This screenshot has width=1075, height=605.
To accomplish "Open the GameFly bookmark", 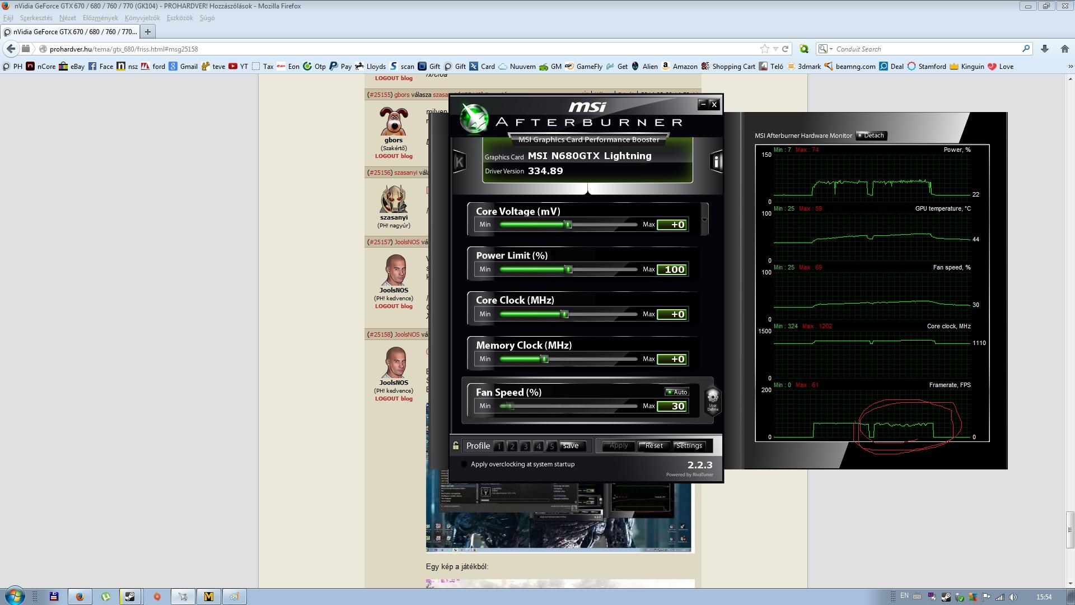I will [583, 66].
